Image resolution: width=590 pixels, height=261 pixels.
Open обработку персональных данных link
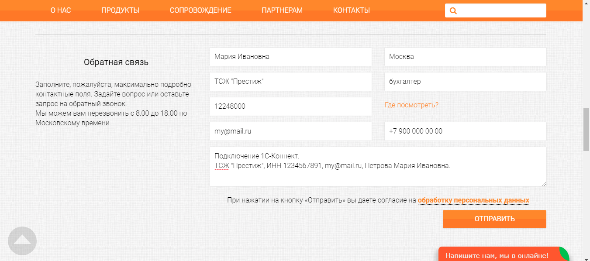(x=473, y=200)
